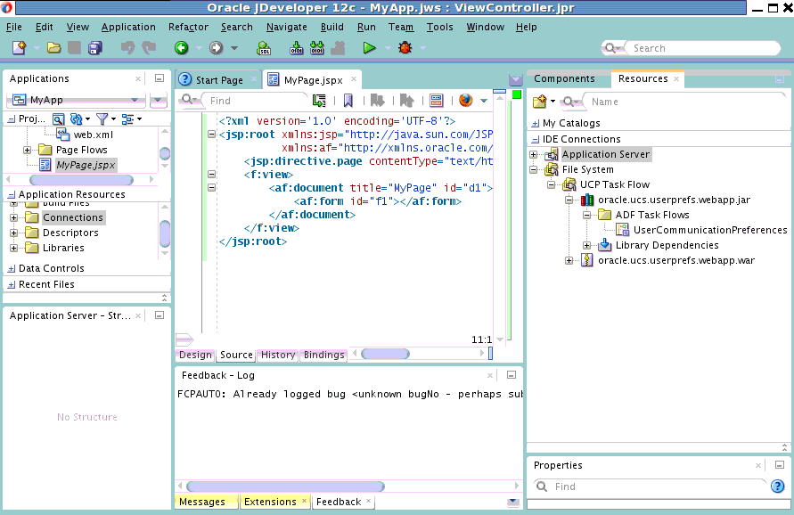This screenshot has height=515, width=794.
Task: Click the Projects filter funnel icon
Action: 102,119
